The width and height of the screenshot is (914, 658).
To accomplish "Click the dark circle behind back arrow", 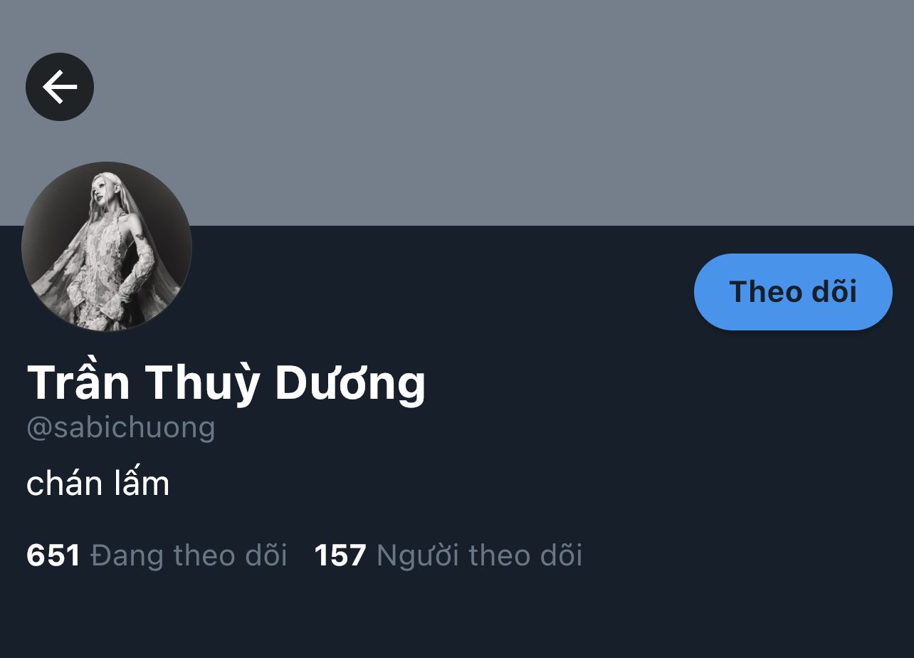I will point(60,87).
